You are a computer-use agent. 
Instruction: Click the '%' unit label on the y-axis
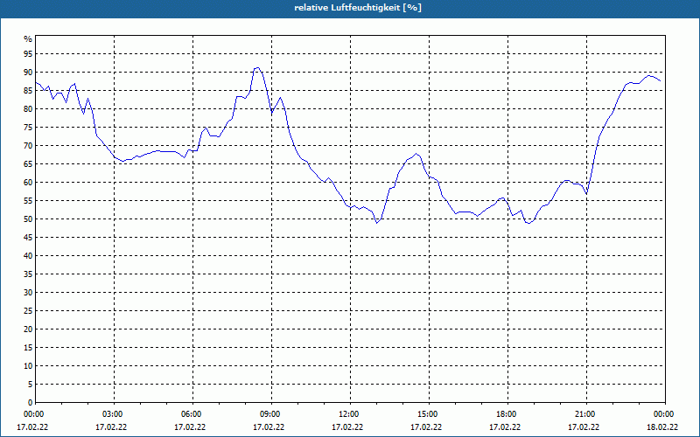(28, 39)
